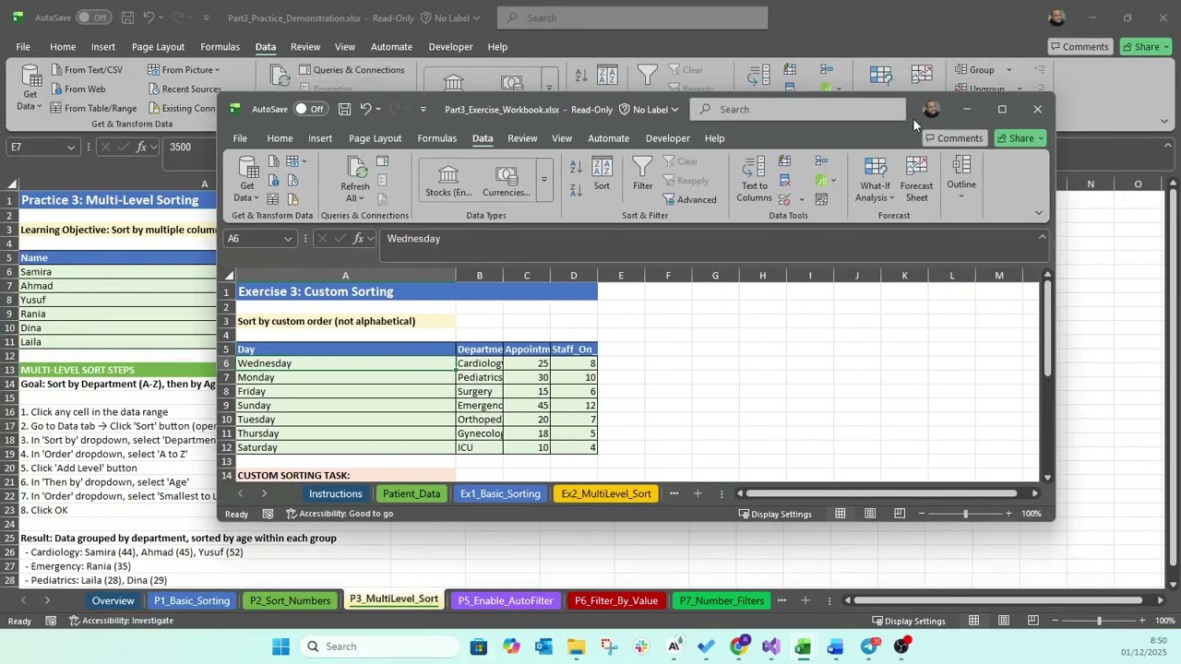
Task: Open What-If Analysis dropdown
Action: pyautogui.click(x=875, y=180)
